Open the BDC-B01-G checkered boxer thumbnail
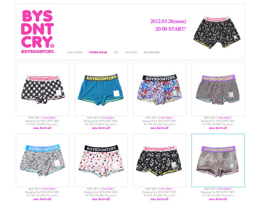The image size is (261, 203). (x=42, y=89)
